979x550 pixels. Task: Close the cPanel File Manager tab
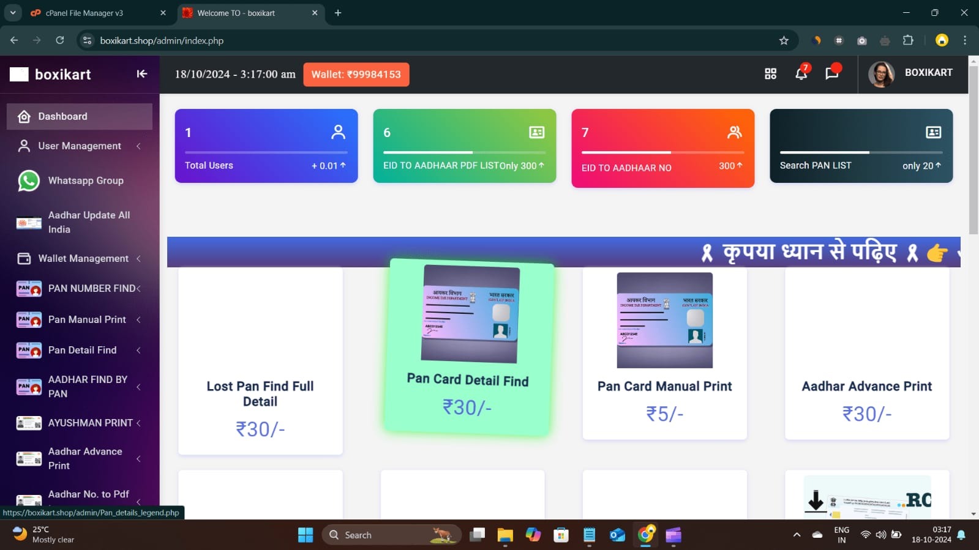click(163, 13)
